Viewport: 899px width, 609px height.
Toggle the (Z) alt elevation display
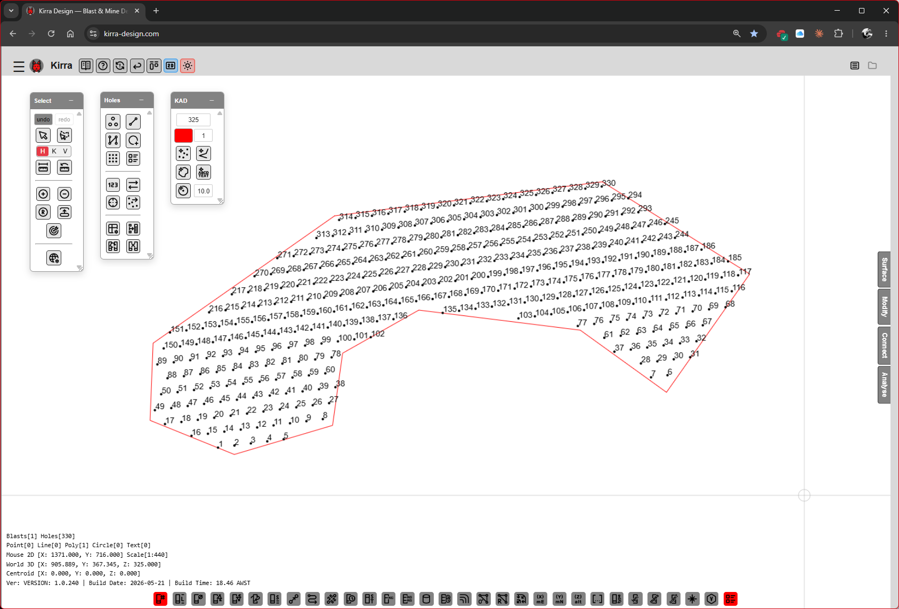[578, 599]
